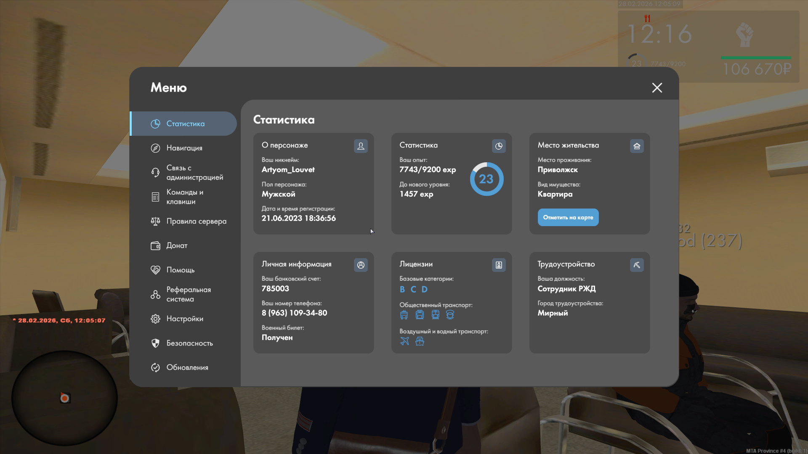This screenshot has height=454, width=808.
Task: Go to the Донат section
Action: 177,245
